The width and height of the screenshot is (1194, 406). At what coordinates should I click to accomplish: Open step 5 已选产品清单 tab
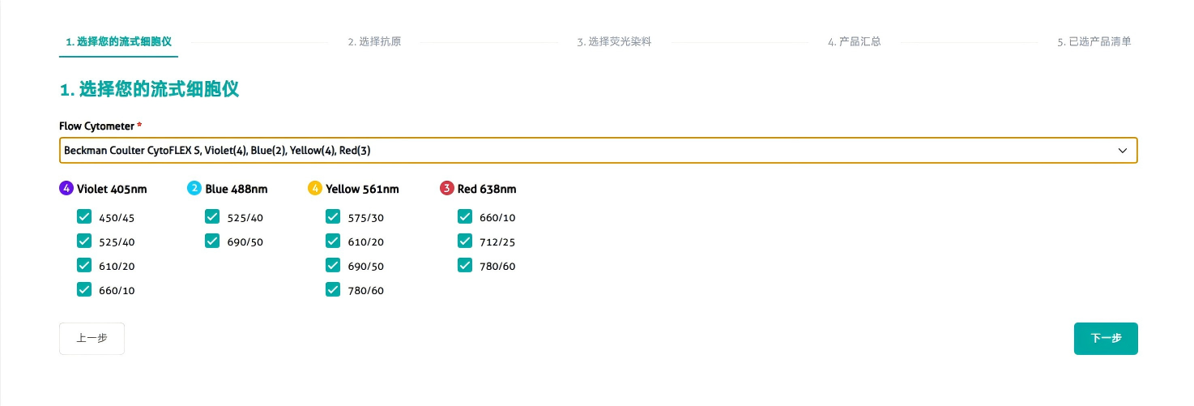tap(1094, 41)
